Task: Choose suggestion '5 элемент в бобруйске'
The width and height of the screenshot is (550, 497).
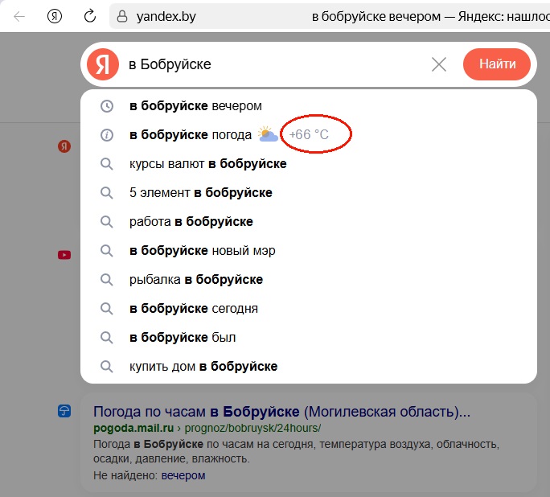Action: click(x=200, y=193)
